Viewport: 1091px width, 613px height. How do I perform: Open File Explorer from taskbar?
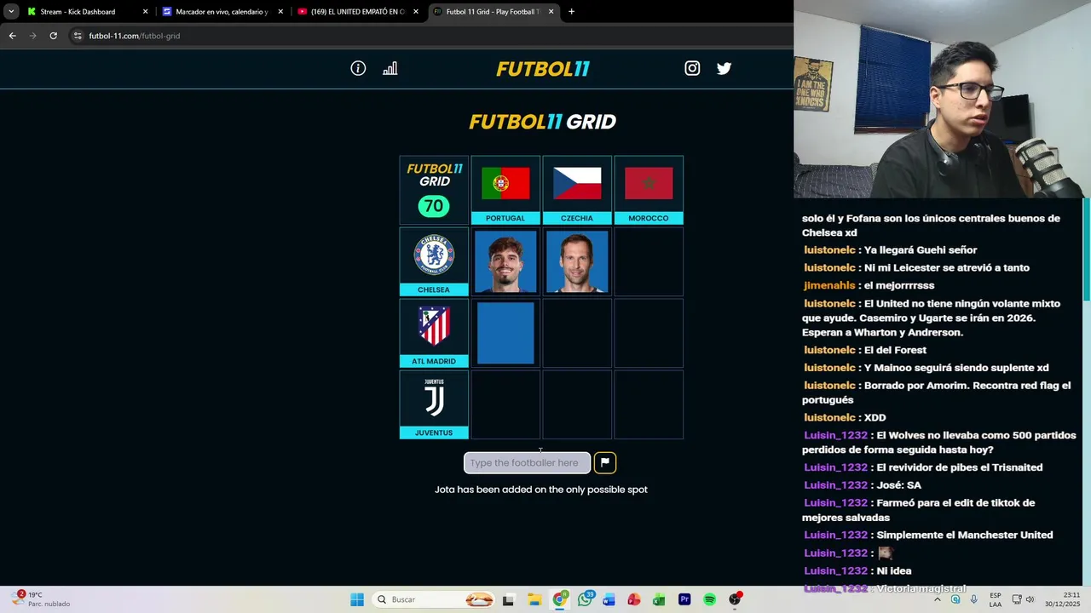[x=534, y=599]
